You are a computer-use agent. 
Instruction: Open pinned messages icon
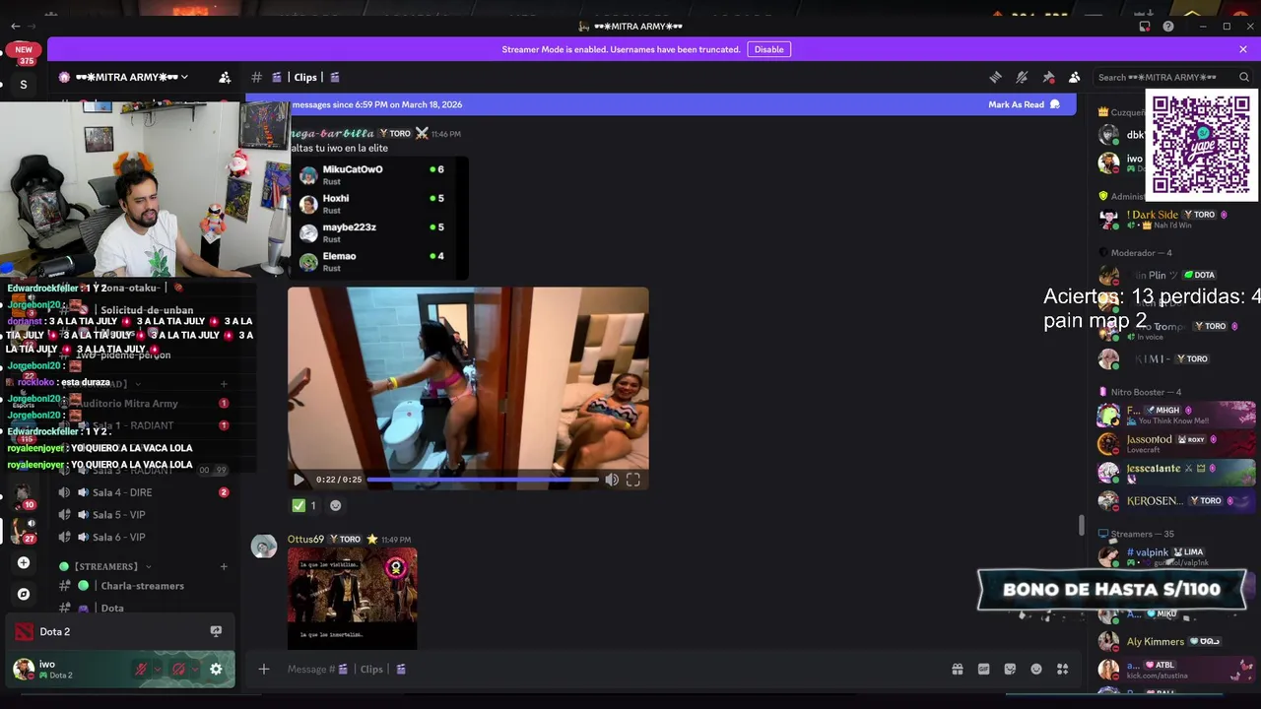[x=1048, y=77]
